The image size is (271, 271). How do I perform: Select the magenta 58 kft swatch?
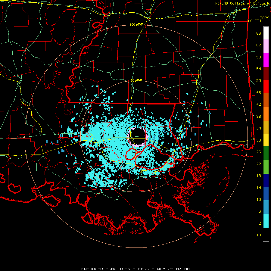(266, 60)
